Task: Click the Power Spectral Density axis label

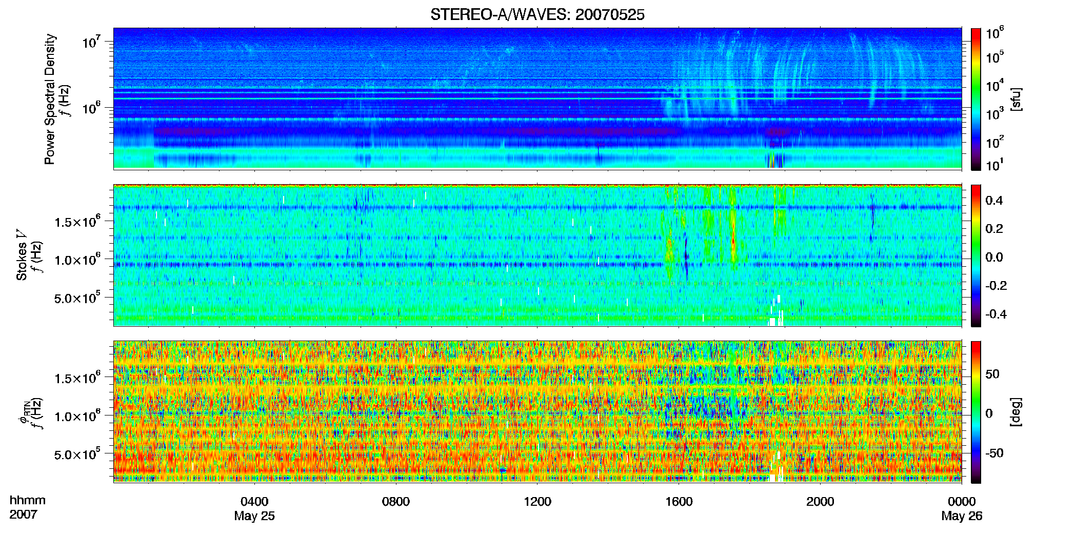Action: pyautogui.click(x=50, y=99)
